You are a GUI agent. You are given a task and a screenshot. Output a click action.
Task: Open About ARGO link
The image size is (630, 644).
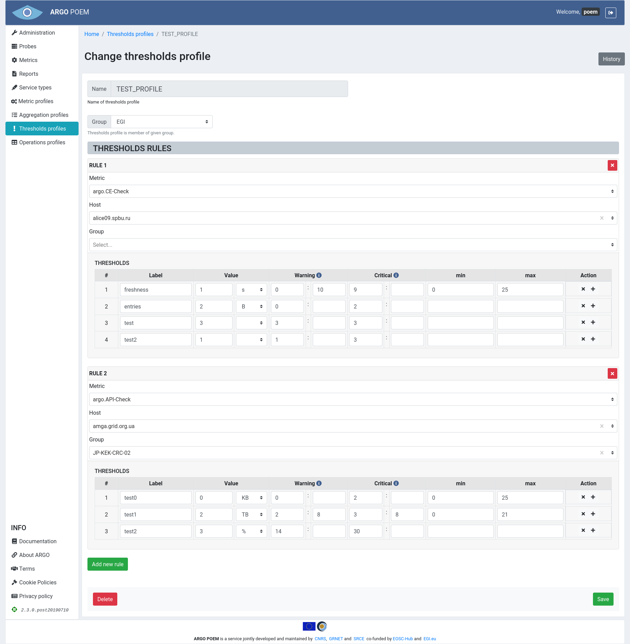(34, 555)
